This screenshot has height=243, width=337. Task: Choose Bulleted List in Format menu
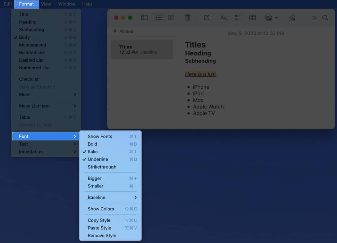46,53
